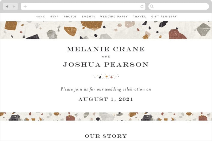This screenshot has width=212, height=141.
Task: Go to the Home tab
Action: 40,17
